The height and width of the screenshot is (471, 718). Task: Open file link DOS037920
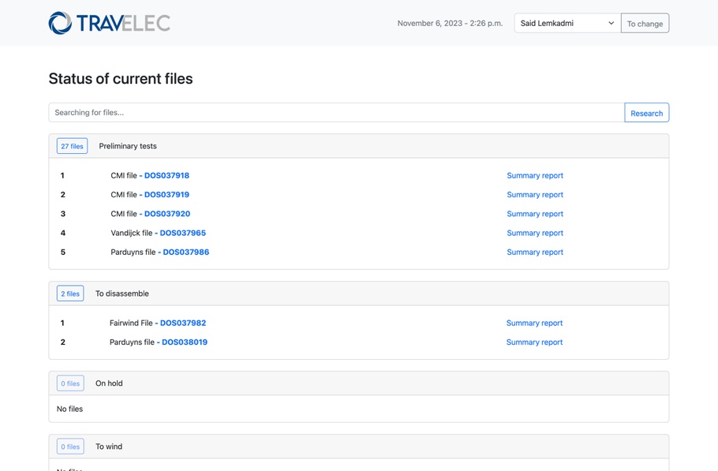point(167,214)
